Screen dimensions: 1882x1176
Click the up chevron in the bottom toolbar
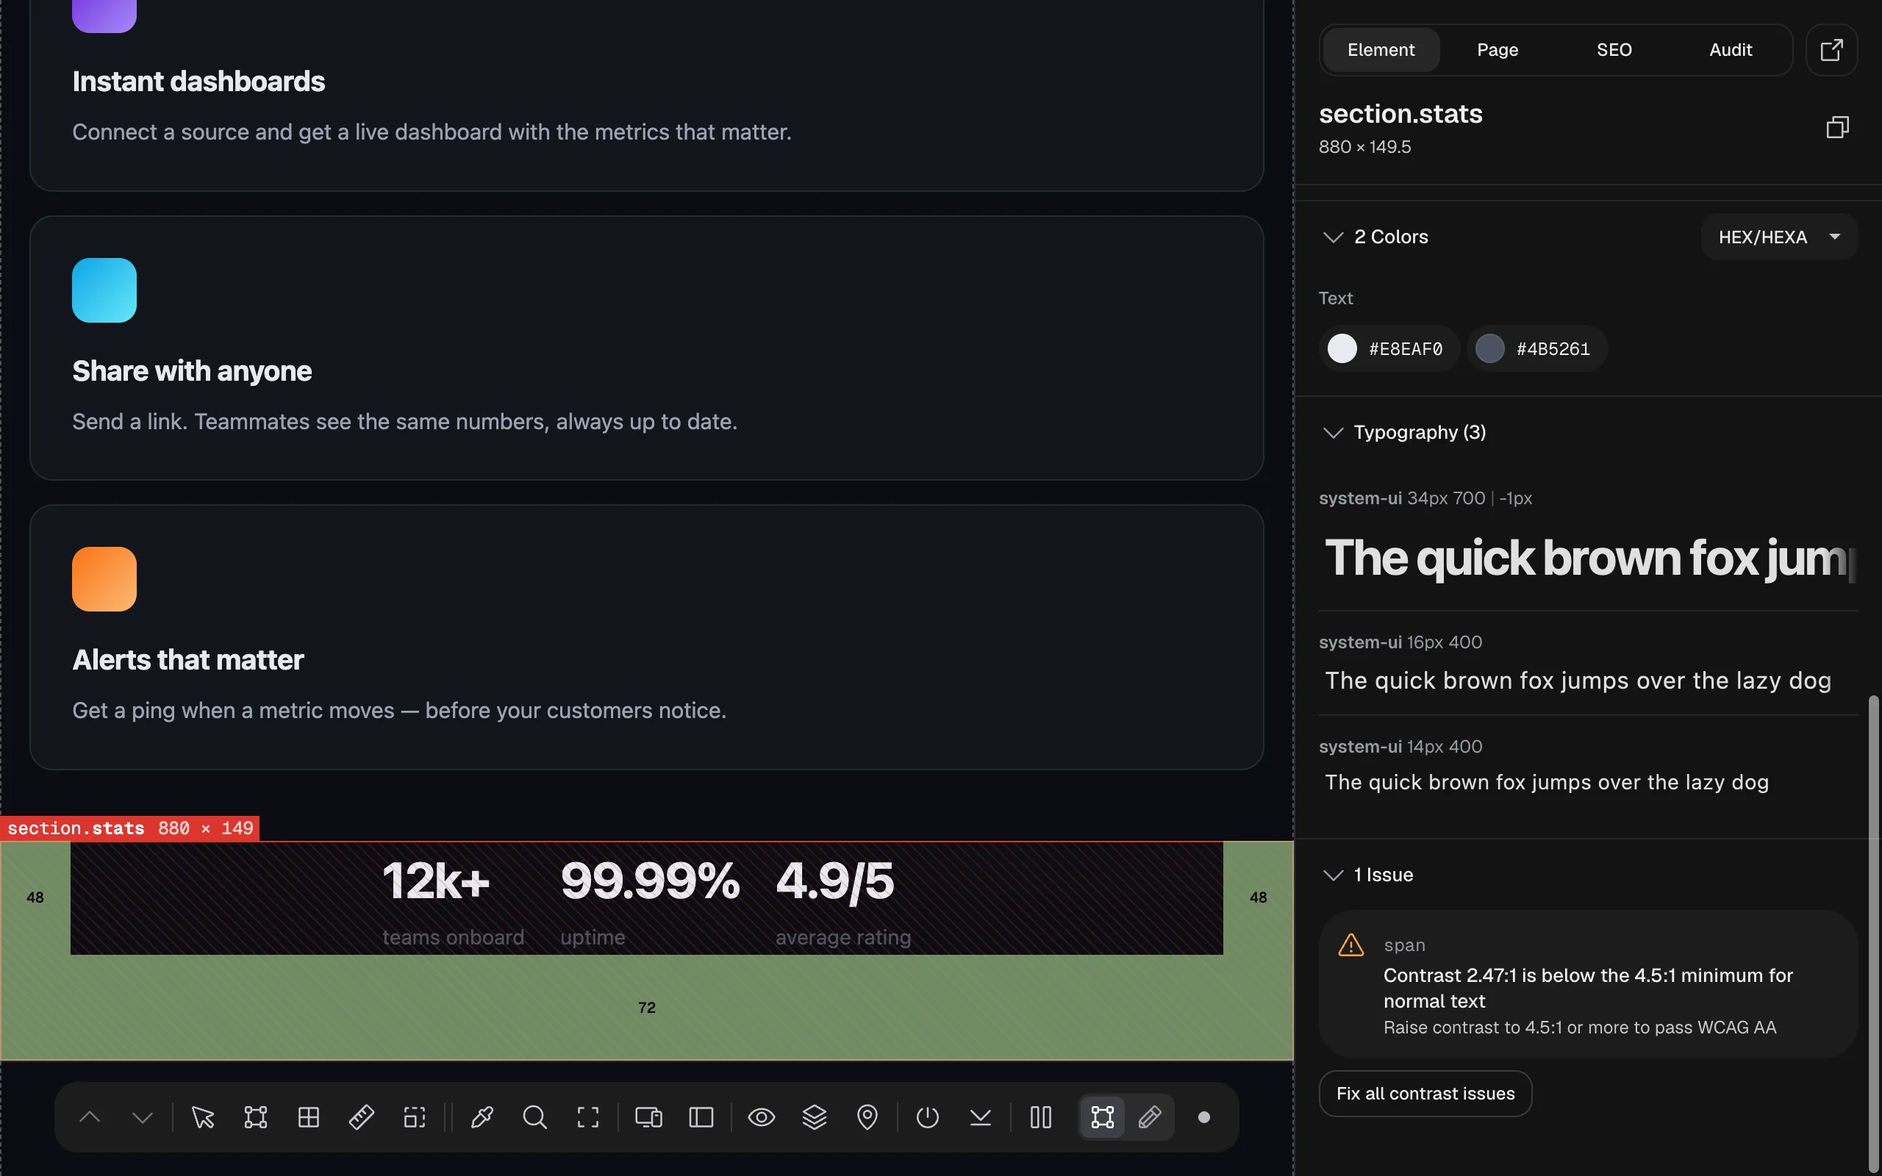[90, 1117]
